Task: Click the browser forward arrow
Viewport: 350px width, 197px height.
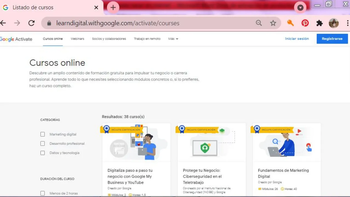Action: pyautogui.click(x=17, y=23)
